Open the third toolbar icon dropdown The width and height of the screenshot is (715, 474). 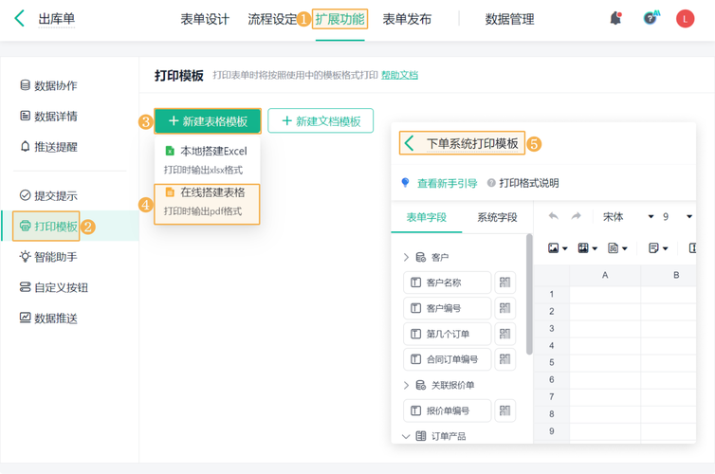tap(617, 248)
